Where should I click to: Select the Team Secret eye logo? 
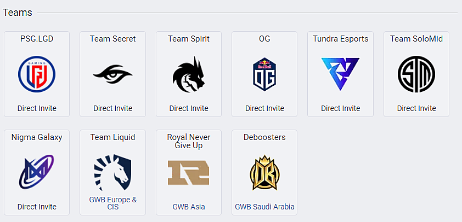(x=112, y=75)
